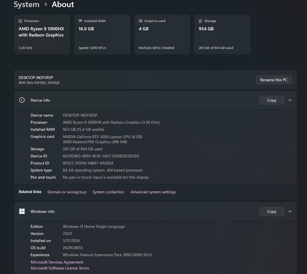
Task: Click Windows 11 Home Single Language edition
Action: pos(93,226)
